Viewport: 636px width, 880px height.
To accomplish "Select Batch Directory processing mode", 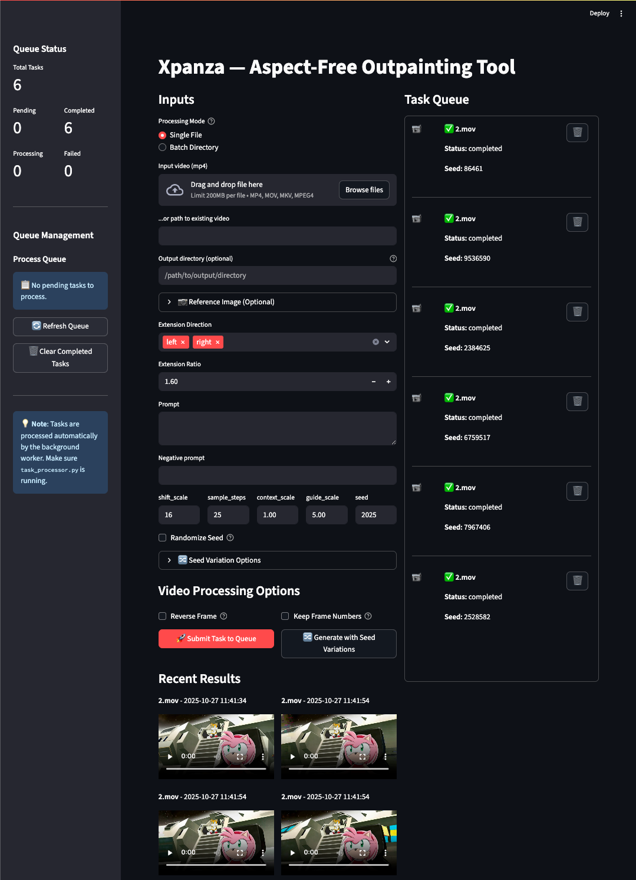I will tap(163, 147).
